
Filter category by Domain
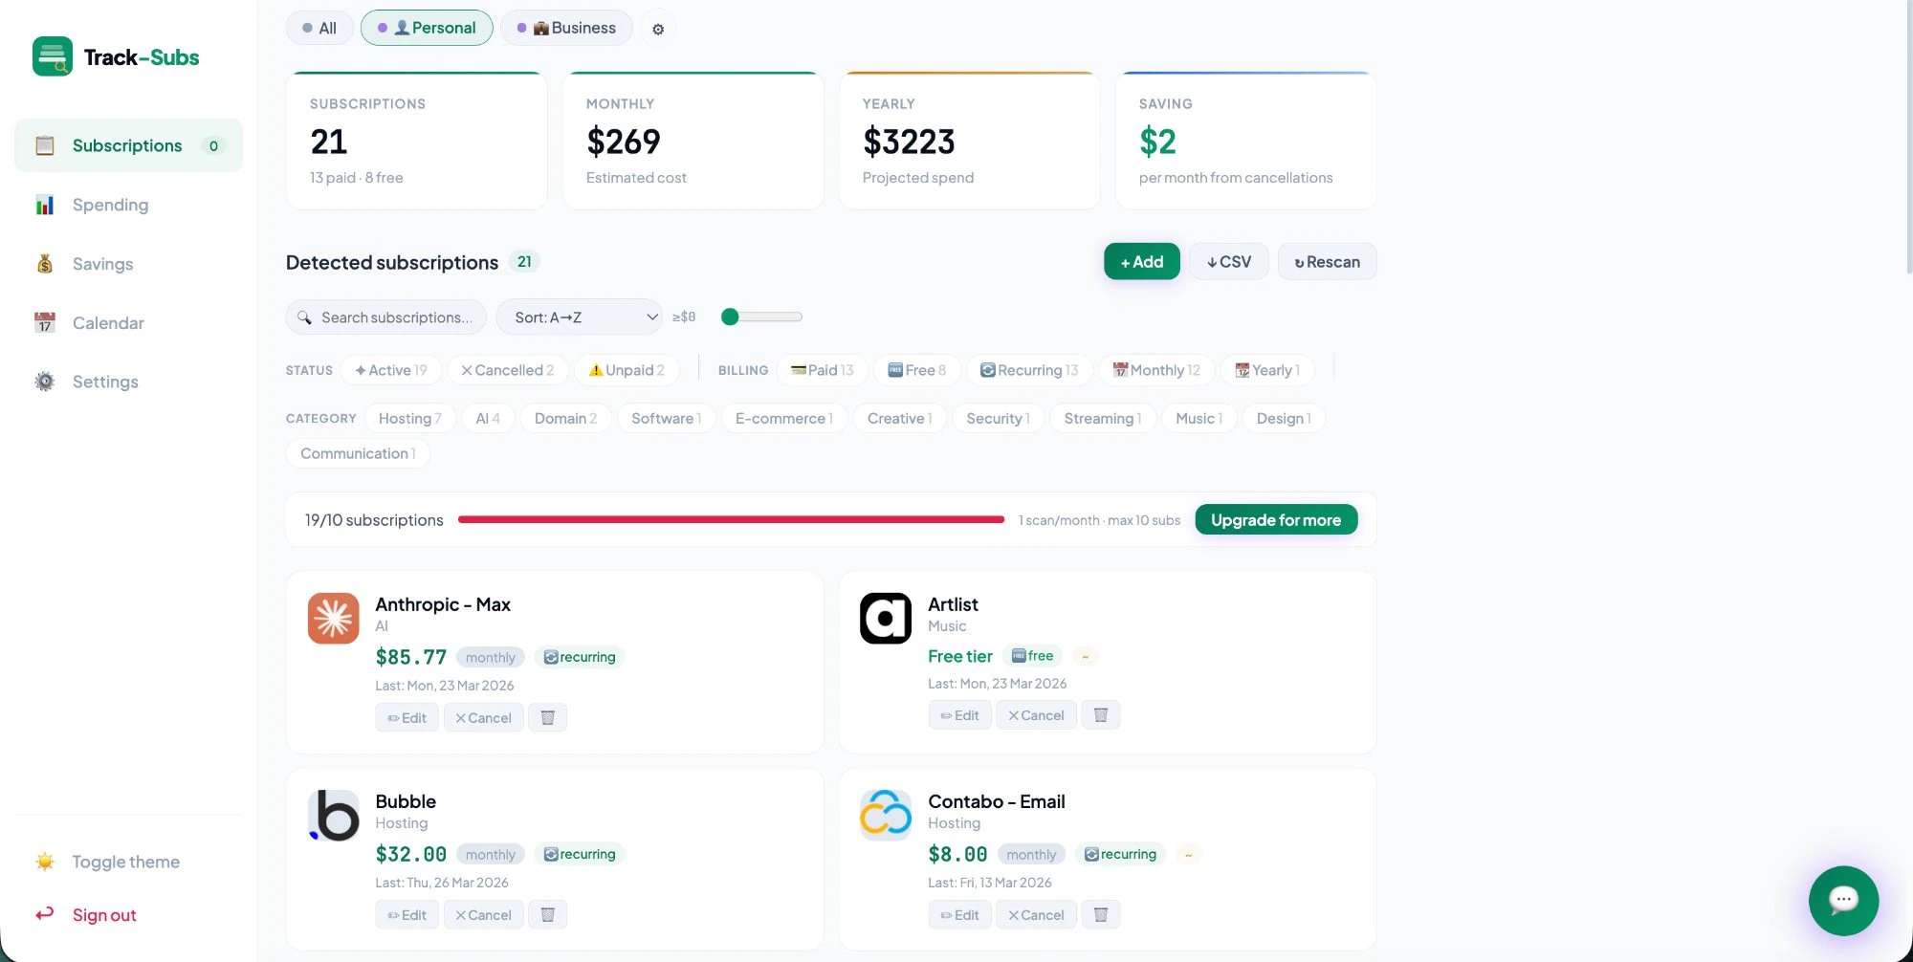565,418
